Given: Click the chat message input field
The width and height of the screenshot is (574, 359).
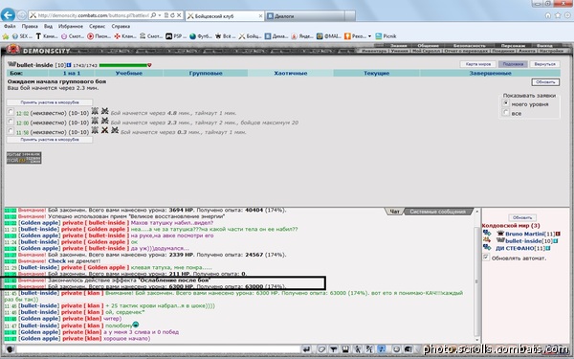Looking at the screenshot, I should click(158, 349).
